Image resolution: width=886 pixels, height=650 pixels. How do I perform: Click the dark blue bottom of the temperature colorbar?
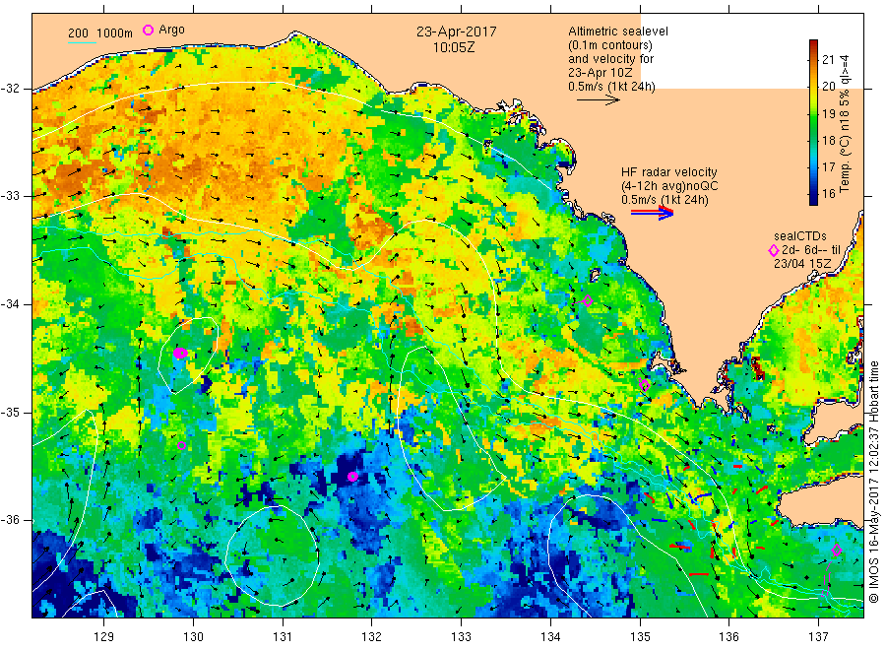pos(813,198)
